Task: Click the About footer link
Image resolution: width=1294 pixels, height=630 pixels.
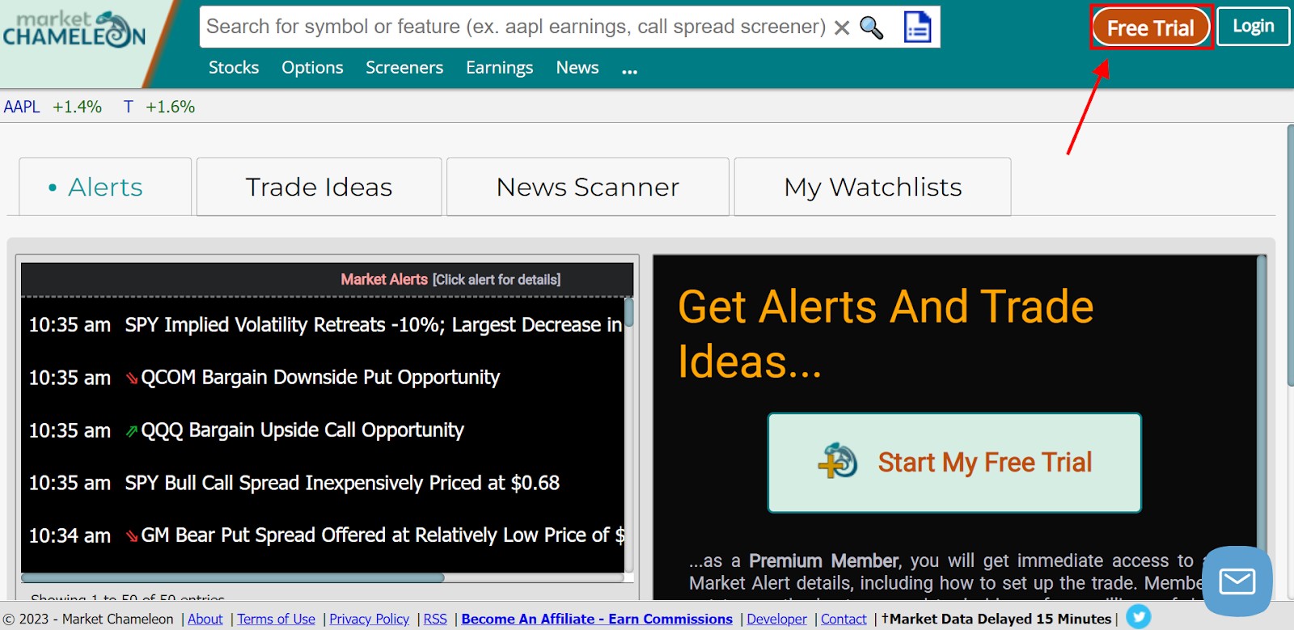Action: click(205, 619)
